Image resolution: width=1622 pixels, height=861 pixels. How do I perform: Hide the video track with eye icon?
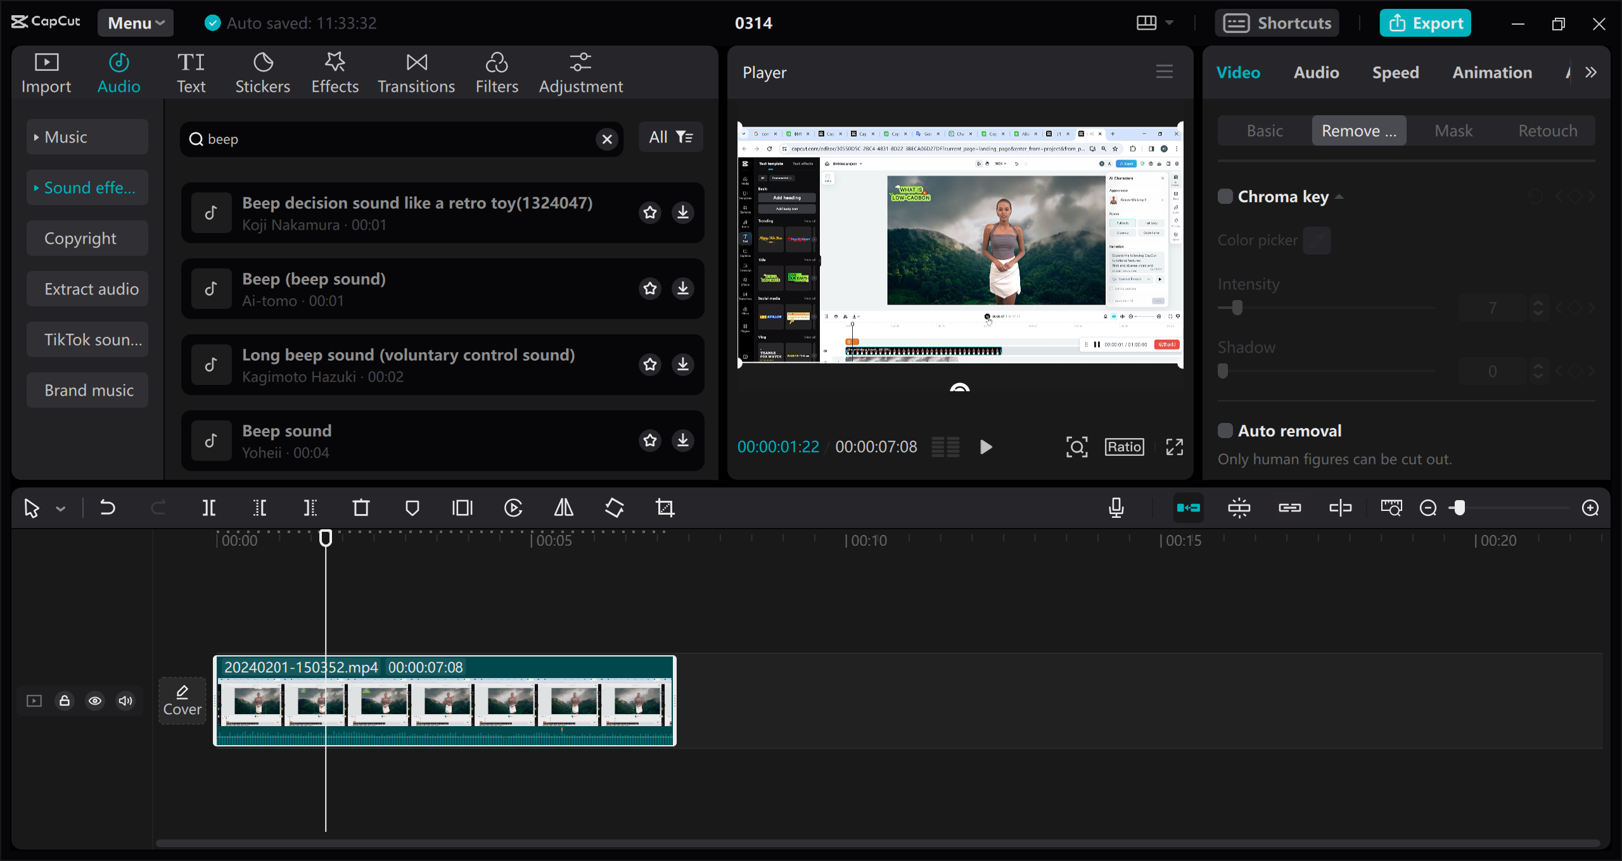95,701
